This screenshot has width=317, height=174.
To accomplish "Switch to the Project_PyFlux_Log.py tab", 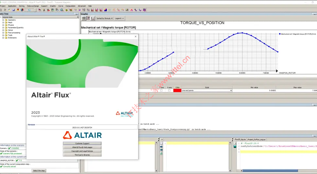I will 257,140.
